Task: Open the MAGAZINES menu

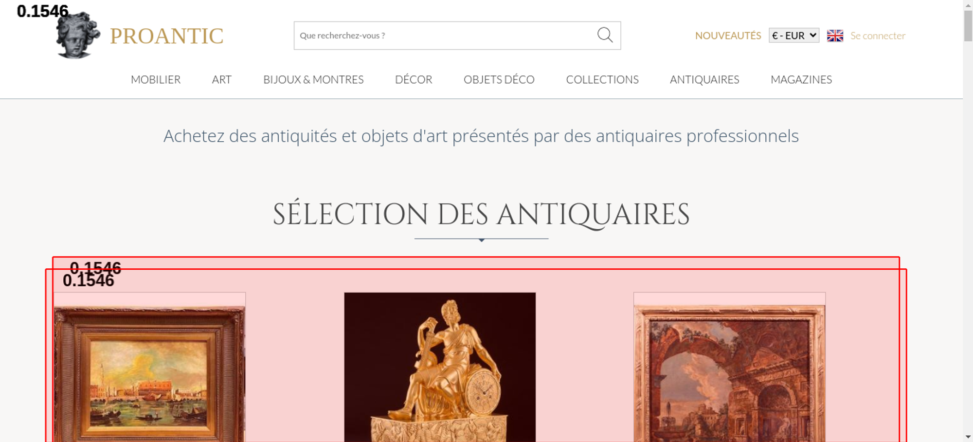Action: pos(801,79)
